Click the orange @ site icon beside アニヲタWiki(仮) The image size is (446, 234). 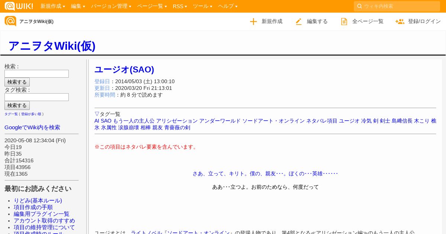coord(10,21)
